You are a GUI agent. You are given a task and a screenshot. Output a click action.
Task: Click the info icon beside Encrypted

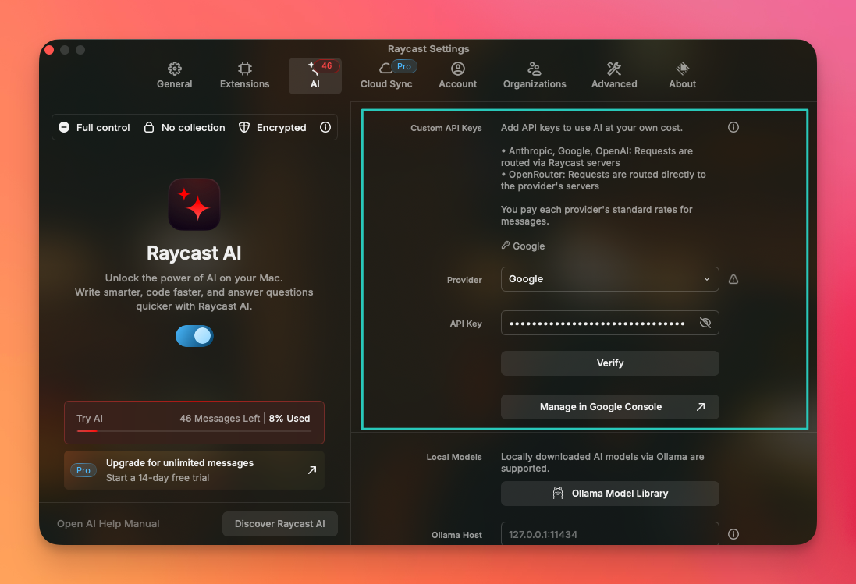325,127
